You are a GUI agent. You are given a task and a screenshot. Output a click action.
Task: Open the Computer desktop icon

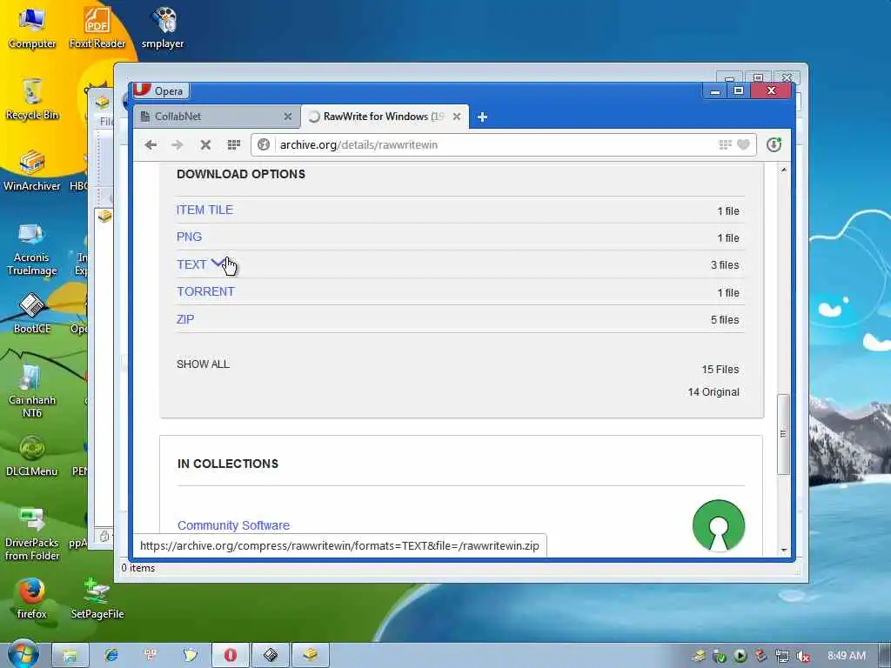click(x=32, y=28)
